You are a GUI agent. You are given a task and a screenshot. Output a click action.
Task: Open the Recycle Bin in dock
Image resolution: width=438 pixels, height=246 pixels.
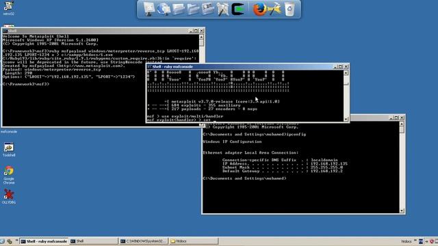pos(289,9)
